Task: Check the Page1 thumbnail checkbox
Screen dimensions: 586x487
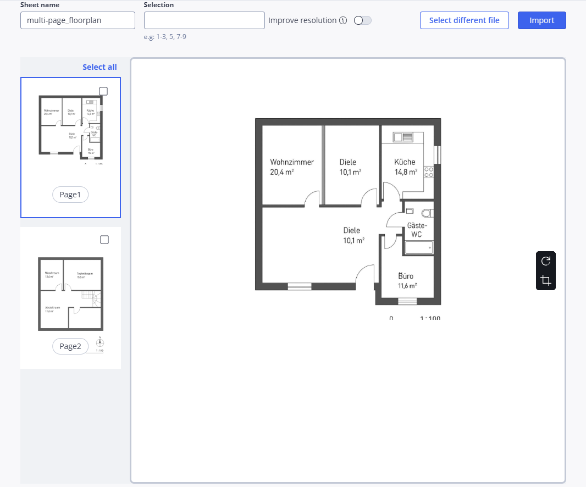Action: (x=103, y=91)
